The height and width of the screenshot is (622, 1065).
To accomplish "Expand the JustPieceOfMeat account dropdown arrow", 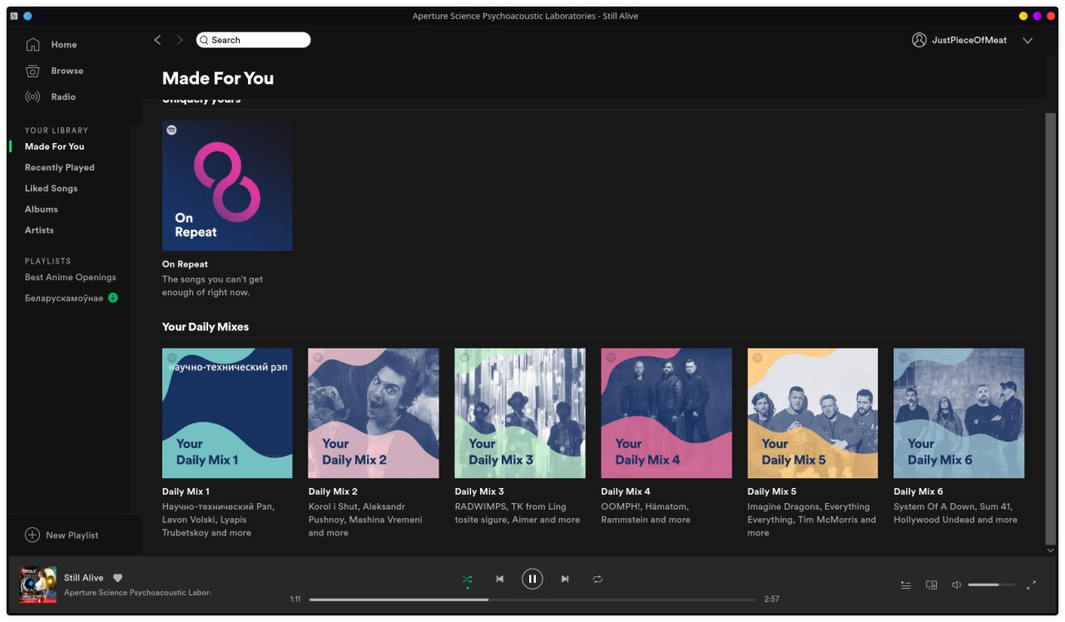I will click(1028, 40).
